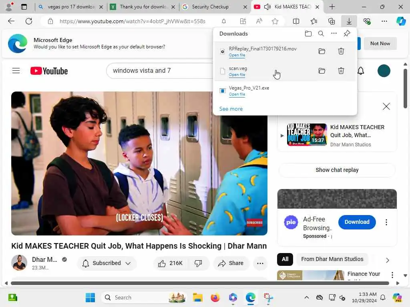Refresh the current page

[x=29, y=21]
